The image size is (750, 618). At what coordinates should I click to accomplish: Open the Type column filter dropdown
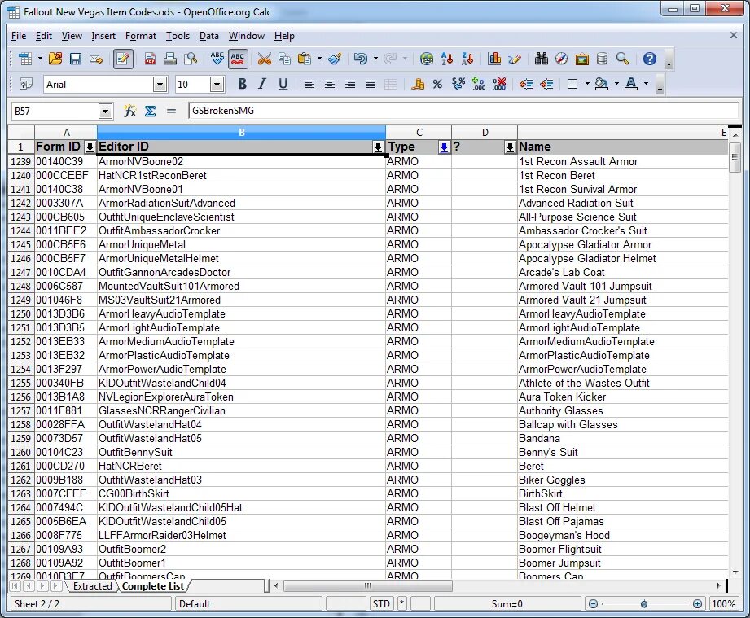click(x=444, y=147)
